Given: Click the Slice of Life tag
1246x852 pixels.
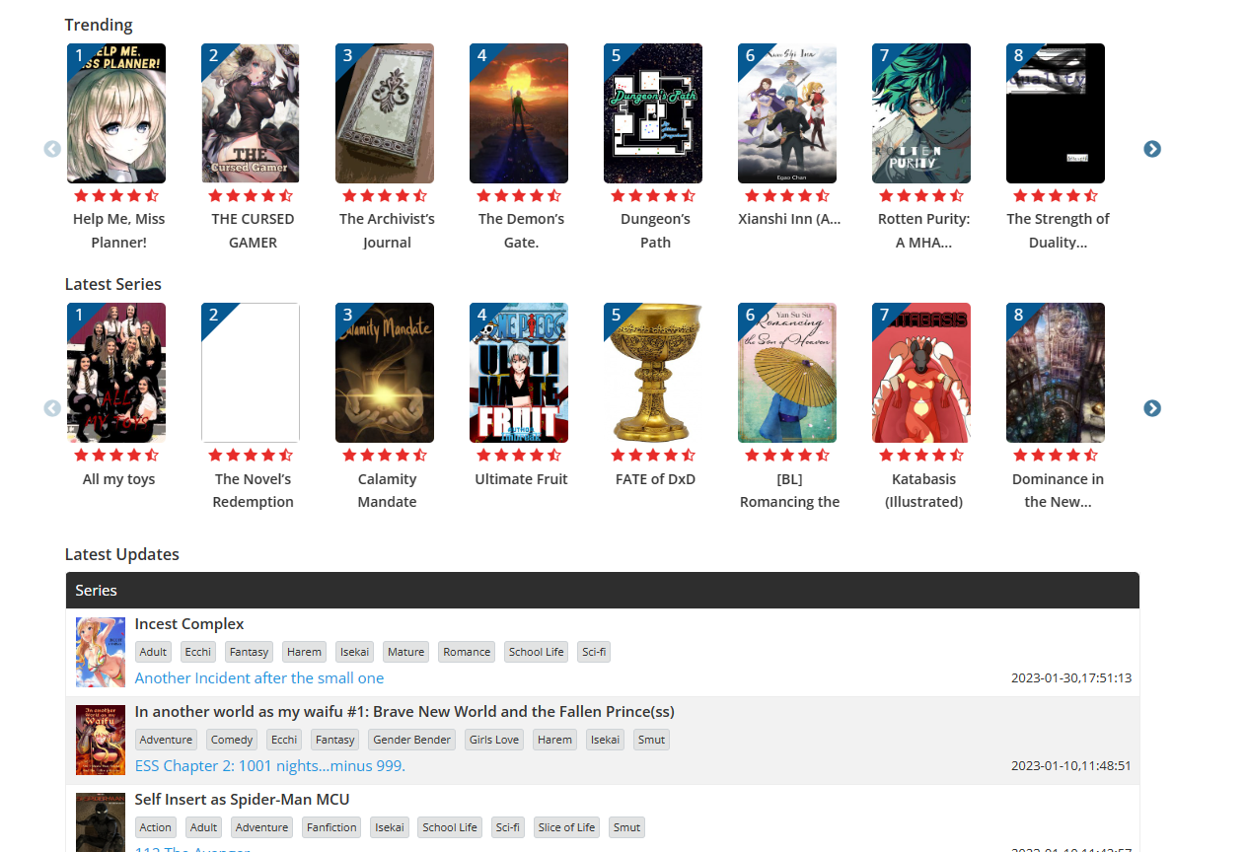Looking at the screenshot, I should 566,827.
